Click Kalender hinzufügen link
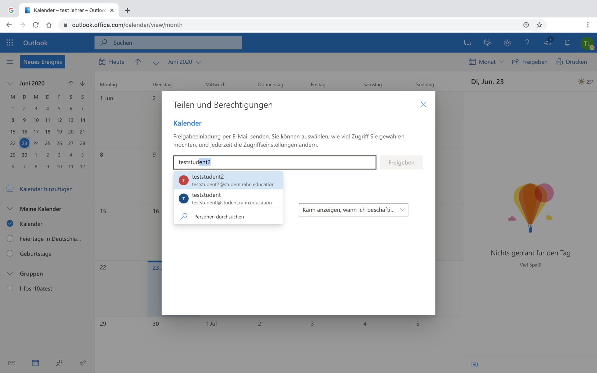597x373 pixels. pyautogui.click(x=46, y=189)
